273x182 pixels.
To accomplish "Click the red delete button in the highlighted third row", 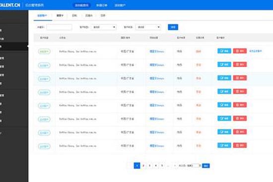I will click(240, 78).
